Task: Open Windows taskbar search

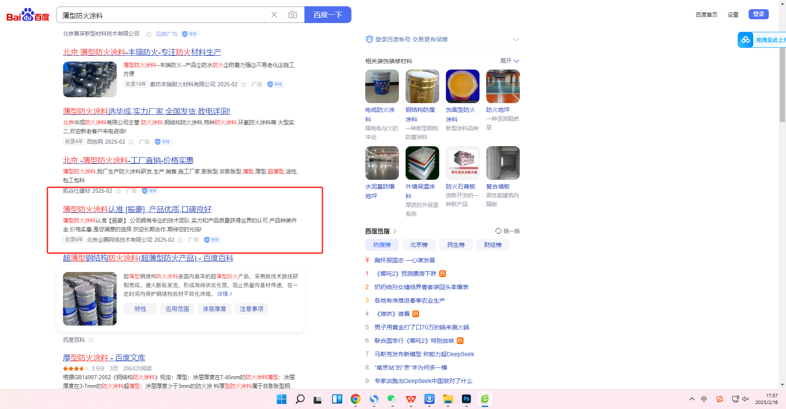Action: pos(300,399)
